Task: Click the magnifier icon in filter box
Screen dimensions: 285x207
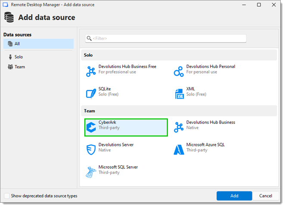Action: point(89,38)
